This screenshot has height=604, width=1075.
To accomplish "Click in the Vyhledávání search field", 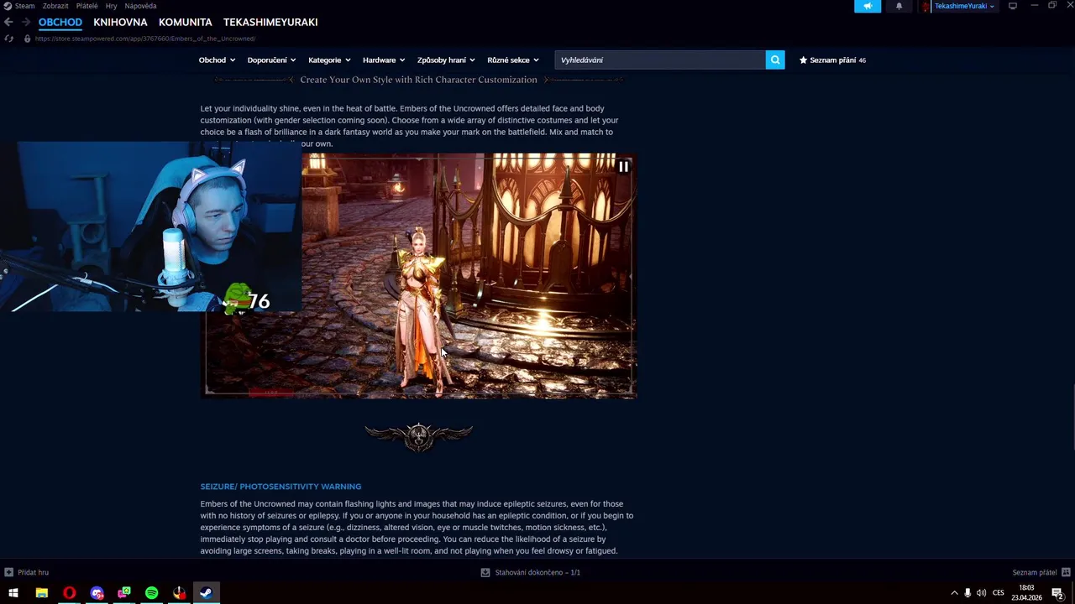I will coord(660,60).
